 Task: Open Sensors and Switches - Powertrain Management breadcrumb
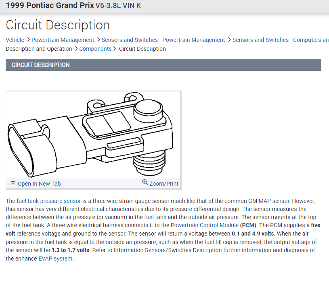(163, 40)
